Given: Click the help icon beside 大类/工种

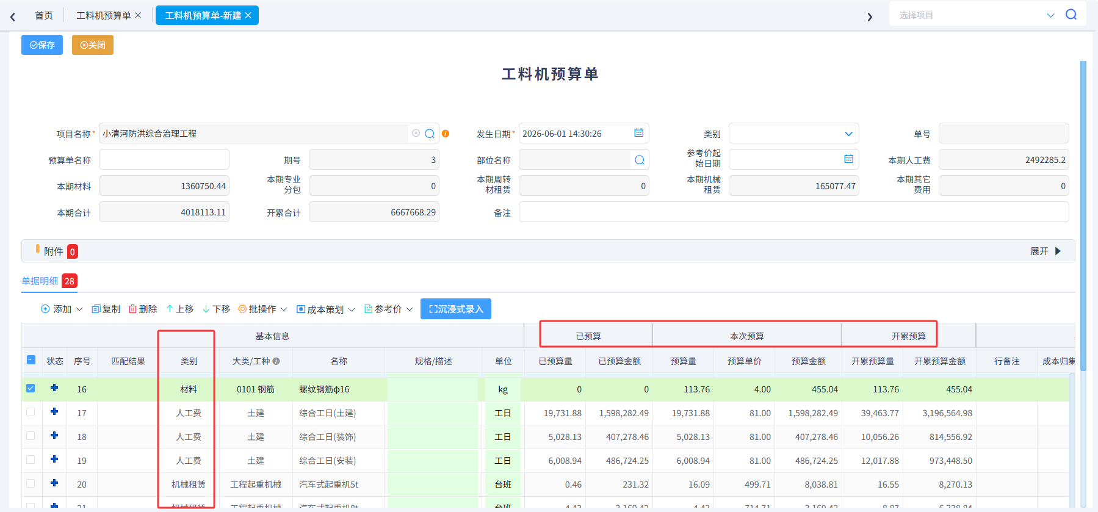Looking at the screenshot, I should 276,361.
